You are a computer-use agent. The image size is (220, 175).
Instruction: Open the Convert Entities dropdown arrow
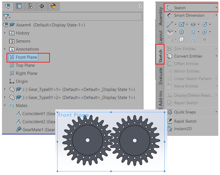click(216, 56)
